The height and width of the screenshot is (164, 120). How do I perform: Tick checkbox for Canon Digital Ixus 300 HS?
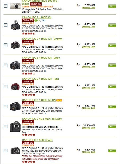click(x=6, y=6)
